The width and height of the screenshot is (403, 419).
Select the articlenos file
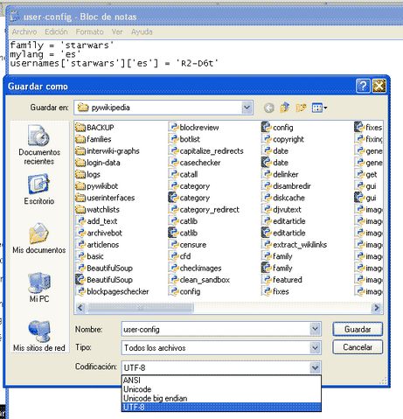[97, 244]
